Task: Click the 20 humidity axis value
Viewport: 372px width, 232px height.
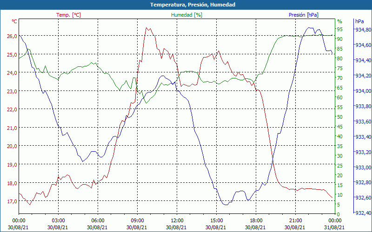Action: [340, 175]
